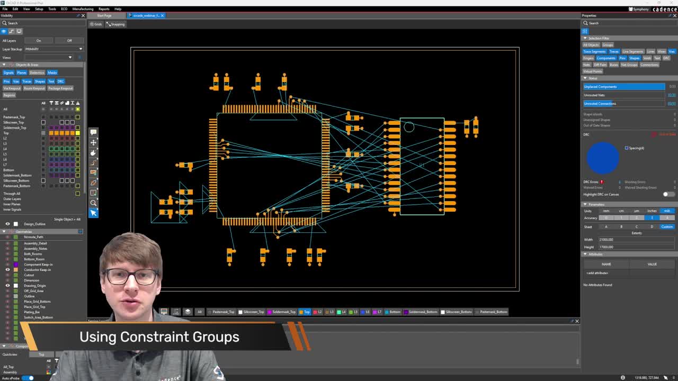This screenshot has width=678, height=381.
Task: Click the filter sliders icon in Properties panel
Action: click(x=585, y=31)
